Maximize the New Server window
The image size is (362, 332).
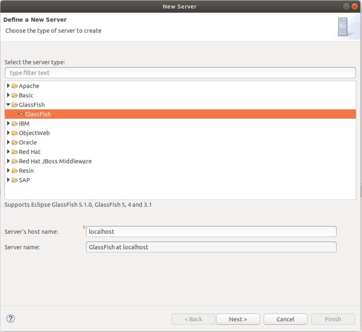pos(346,6)
